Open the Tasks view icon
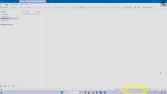The width and height of the screenshot is (167, 94). click(x=13, y=86)
